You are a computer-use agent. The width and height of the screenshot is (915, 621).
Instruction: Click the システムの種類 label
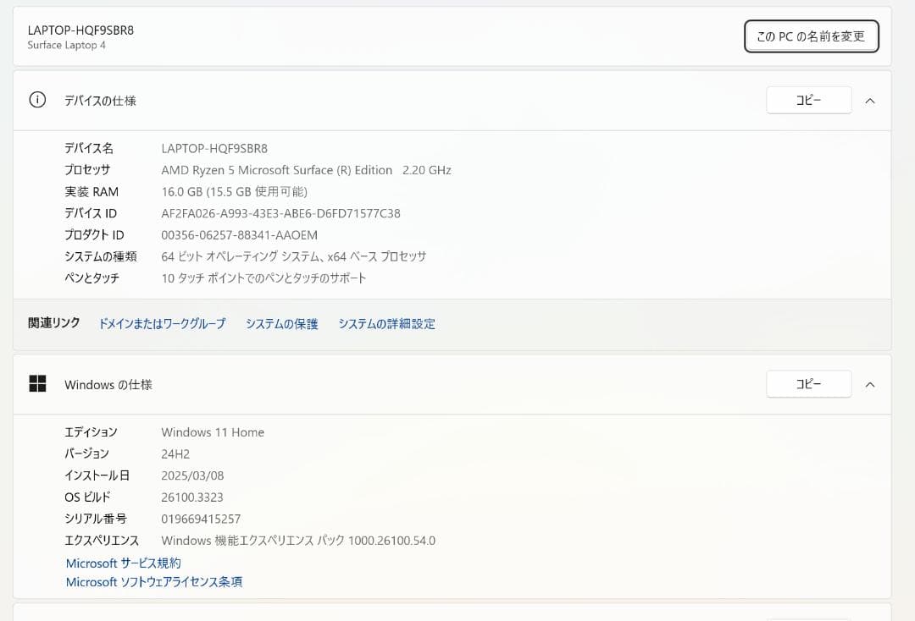[x=100, y=256]
